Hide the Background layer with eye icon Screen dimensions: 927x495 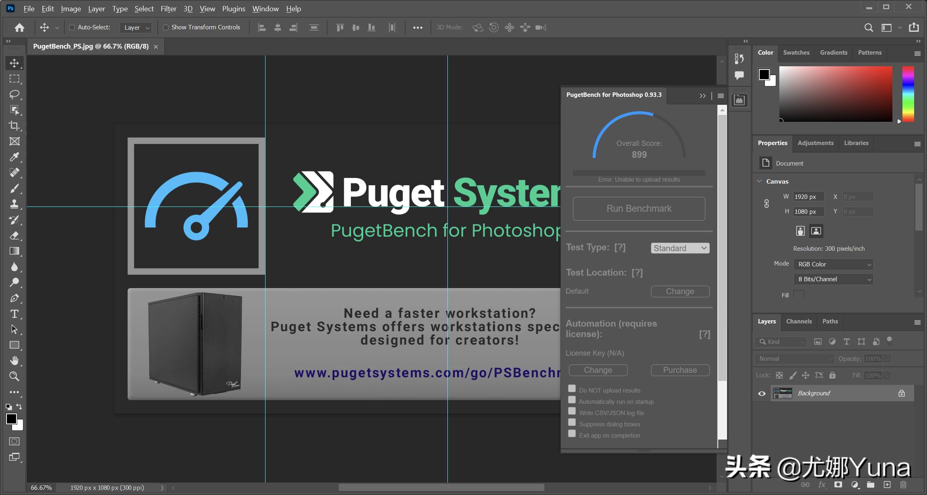(762, 393)
